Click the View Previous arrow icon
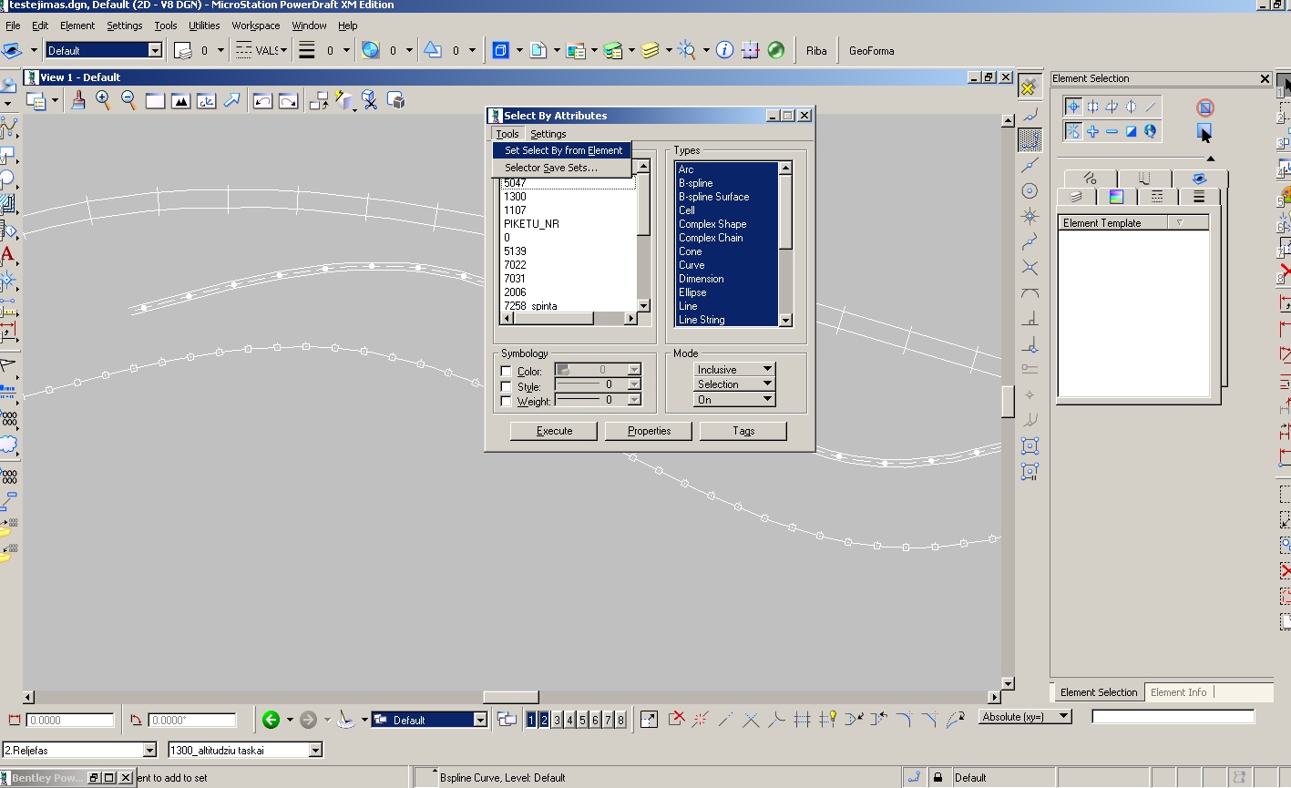 (262, 101)
